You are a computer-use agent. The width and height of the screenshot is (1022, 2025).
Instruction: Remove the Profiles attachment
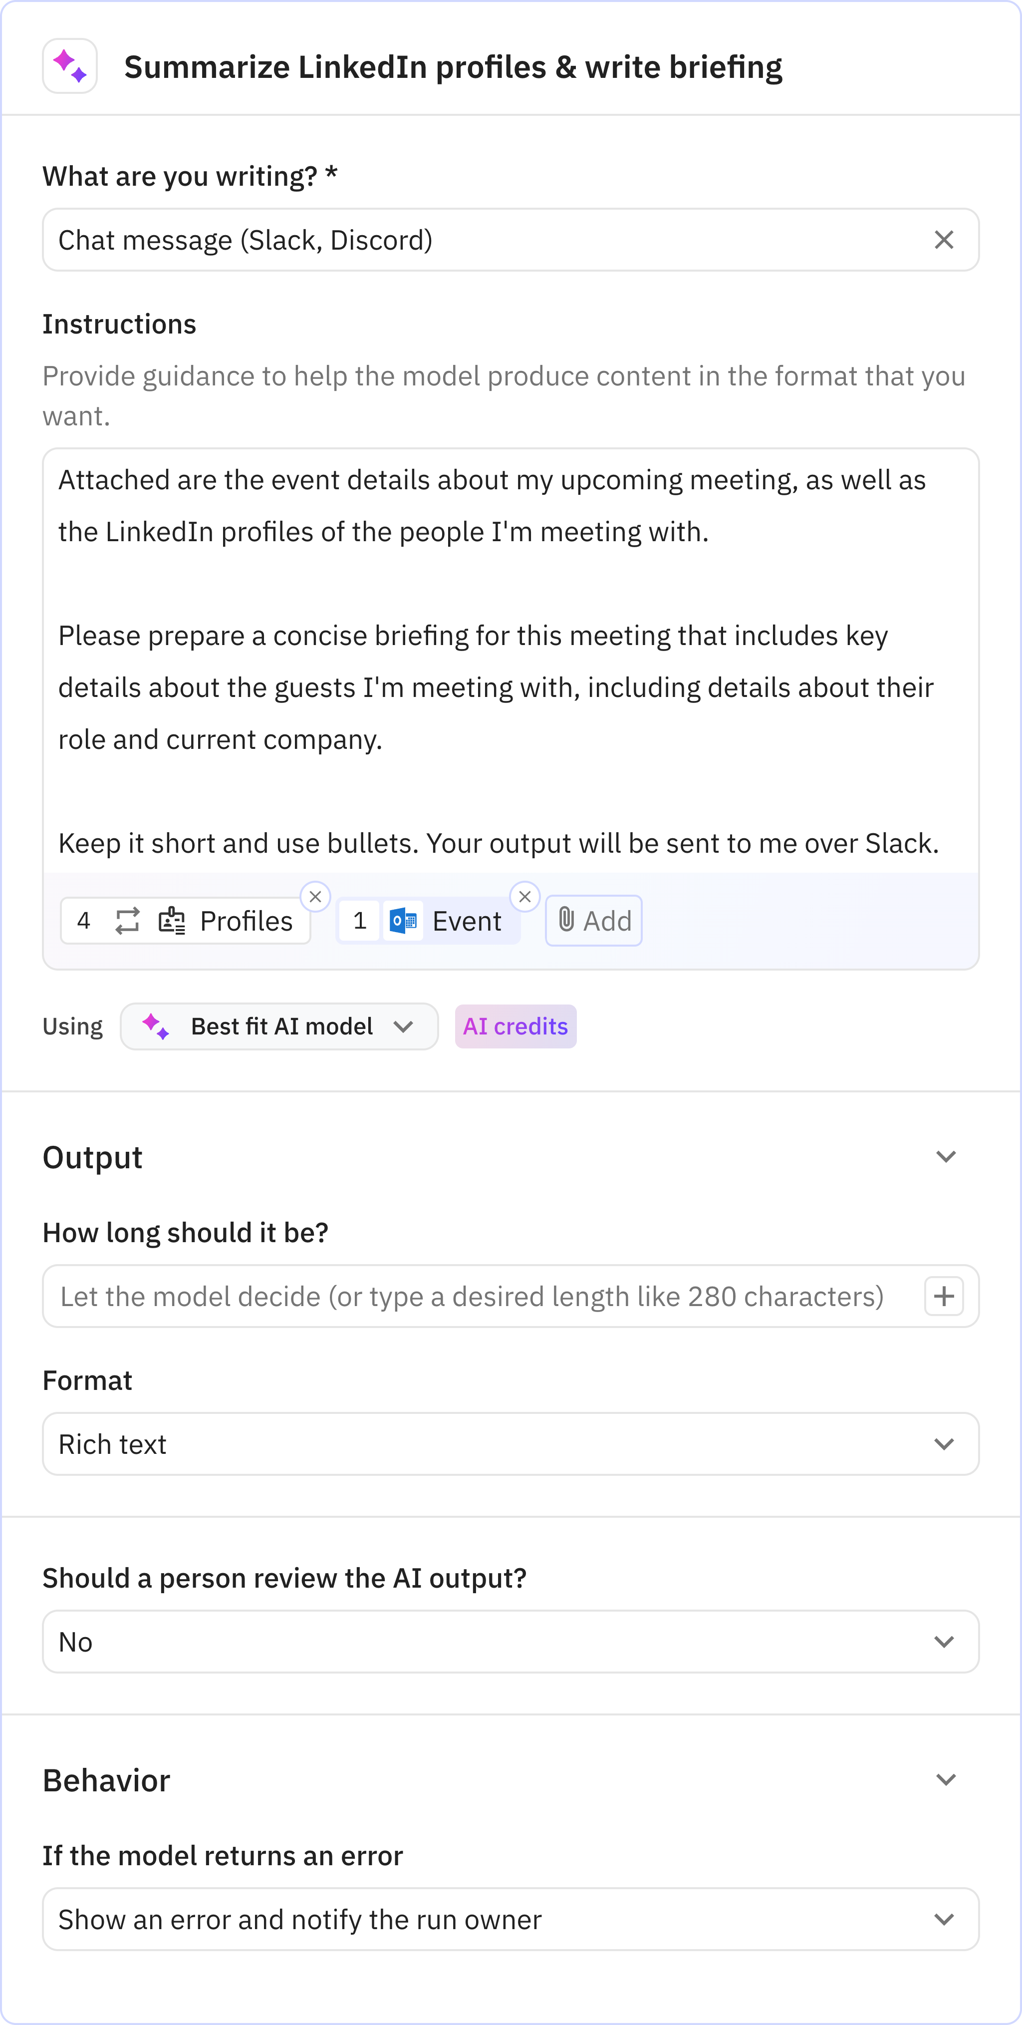pos(316,896)
